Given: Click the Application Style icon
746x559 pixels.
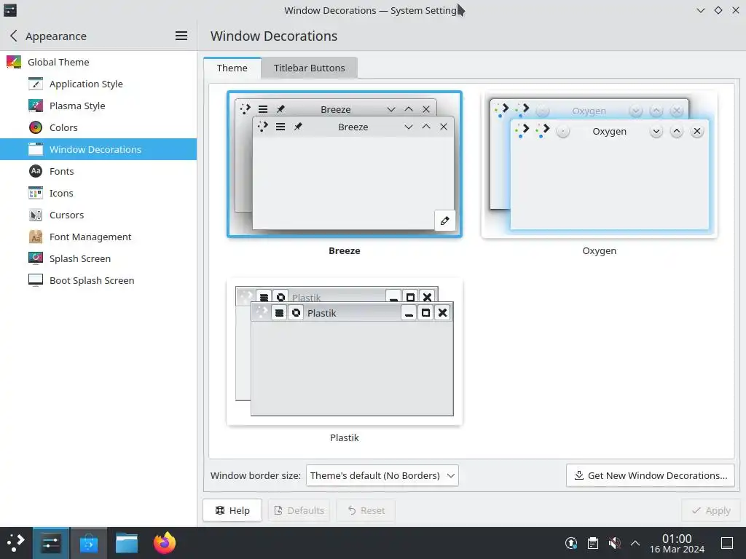Looking at the screenshot, I should (36, 84).
